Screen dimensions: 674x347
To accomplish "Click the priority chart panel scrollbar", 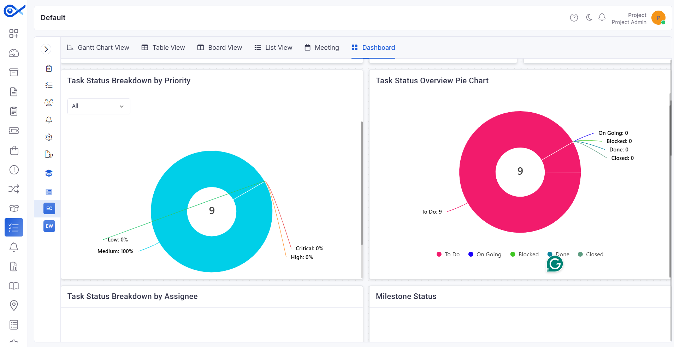I will coord(362,184).
